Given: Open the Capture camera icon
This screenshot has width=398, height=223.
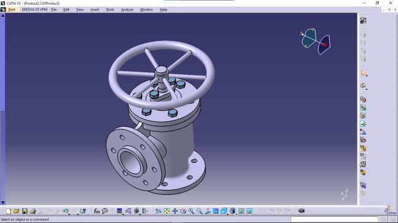Looking at the screenshot, I should (x=301, y=211).
